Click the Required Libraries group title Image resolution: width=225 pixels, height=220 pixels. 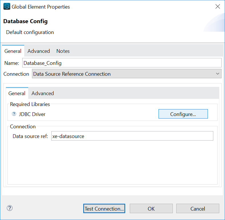tap(30, 104)
